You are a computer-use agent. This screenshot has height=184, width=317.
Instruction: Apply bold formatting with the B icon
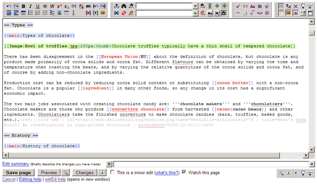pos(23,6)
